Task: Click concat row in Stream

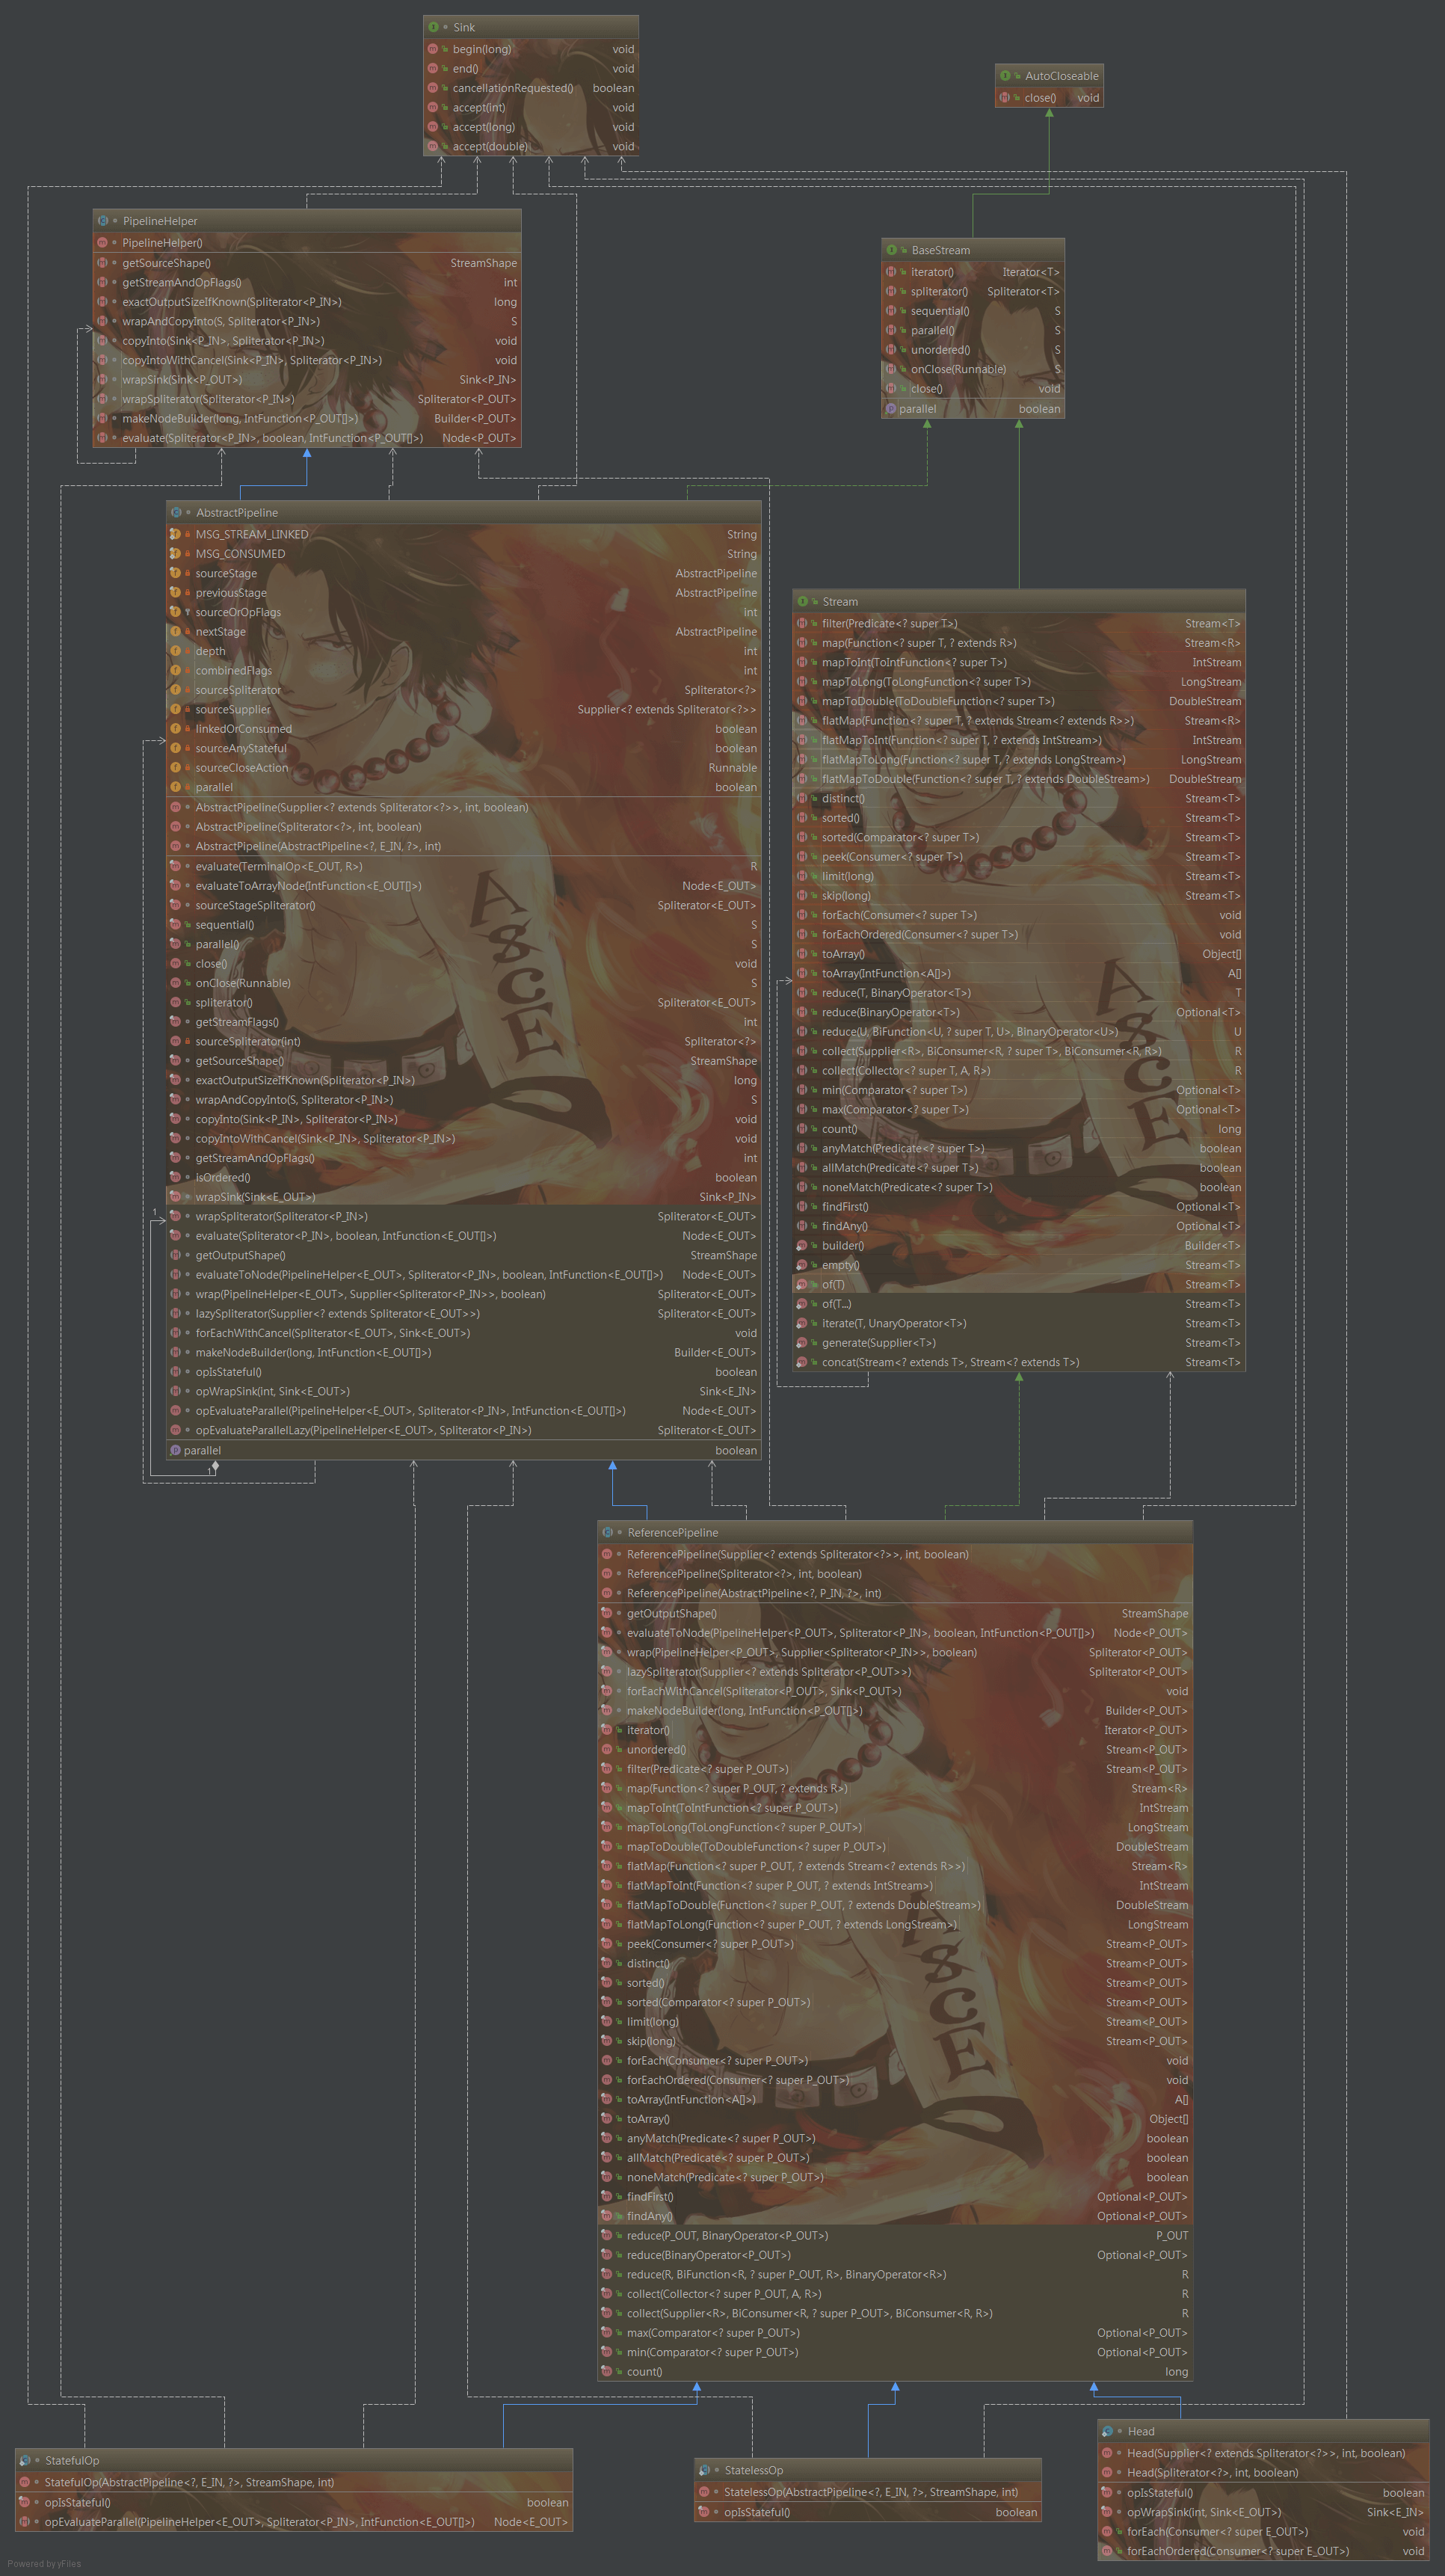Action: pyautogui.click(x=1018, y=1363)
